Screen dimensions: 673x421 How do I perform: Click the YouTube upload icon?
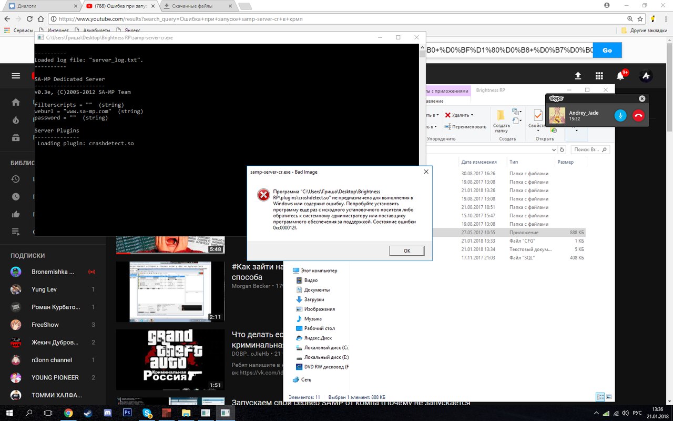[578, 76]
